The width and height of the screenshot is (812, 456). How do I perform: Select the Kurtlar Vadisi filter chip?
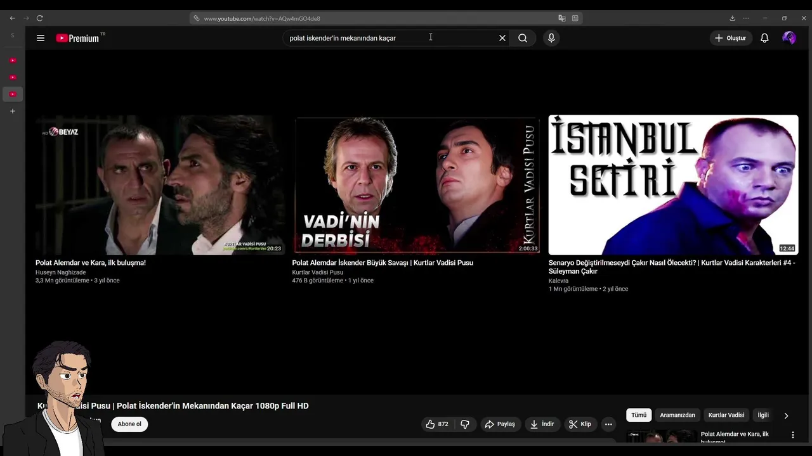(x=726, y=415)
